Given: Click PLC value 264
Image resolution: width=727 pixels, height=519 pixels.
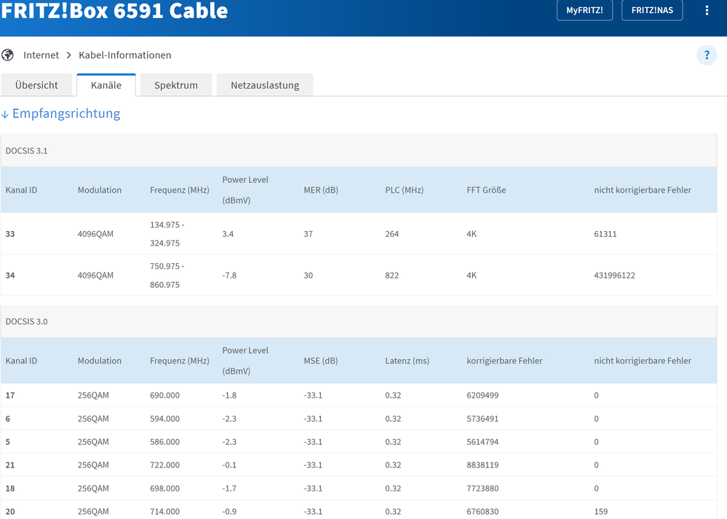Looking at the screenshot, I should pos(392,234).
